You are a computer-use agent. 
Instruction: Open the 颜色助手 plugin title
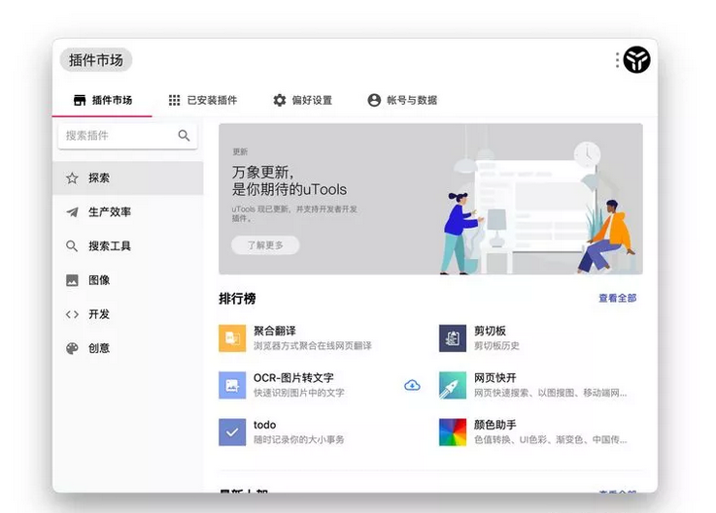coord(495,425)
